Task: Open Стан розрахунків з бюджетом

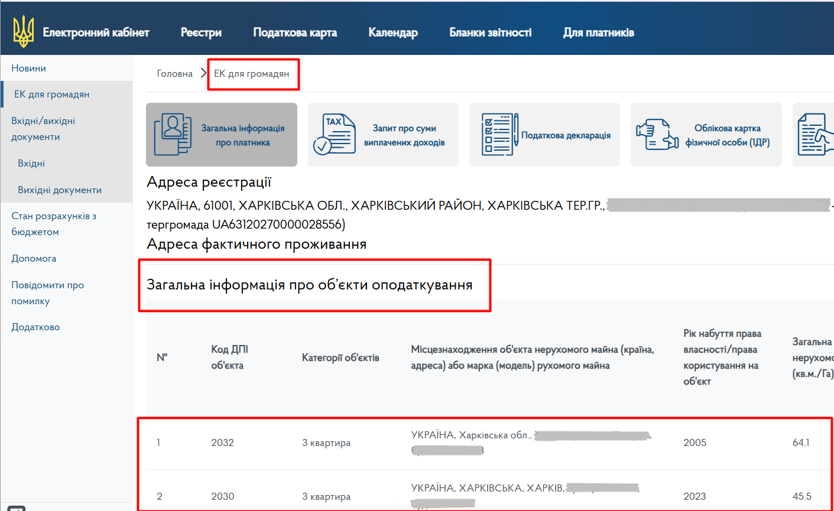Action: pos(54,224)
